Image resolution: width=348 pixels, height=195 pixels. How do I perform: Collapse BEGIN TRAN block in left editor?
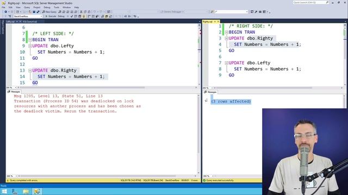tap(30, 40)
